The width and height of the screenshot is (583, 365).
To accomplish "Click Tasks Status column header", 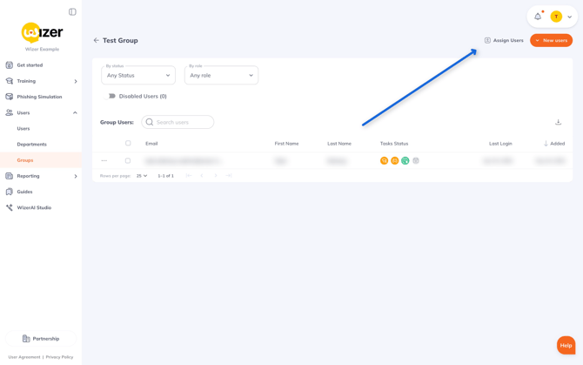I will [x=394, y=144].
